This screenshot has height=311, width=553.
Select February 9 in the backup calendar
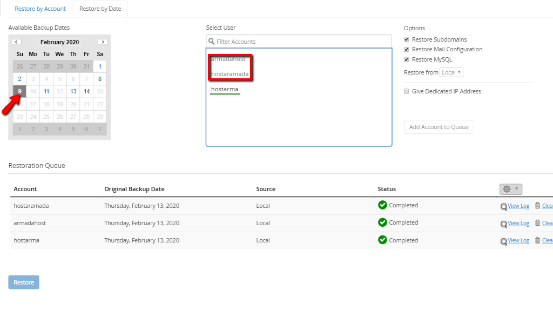(x=20, y=91)
